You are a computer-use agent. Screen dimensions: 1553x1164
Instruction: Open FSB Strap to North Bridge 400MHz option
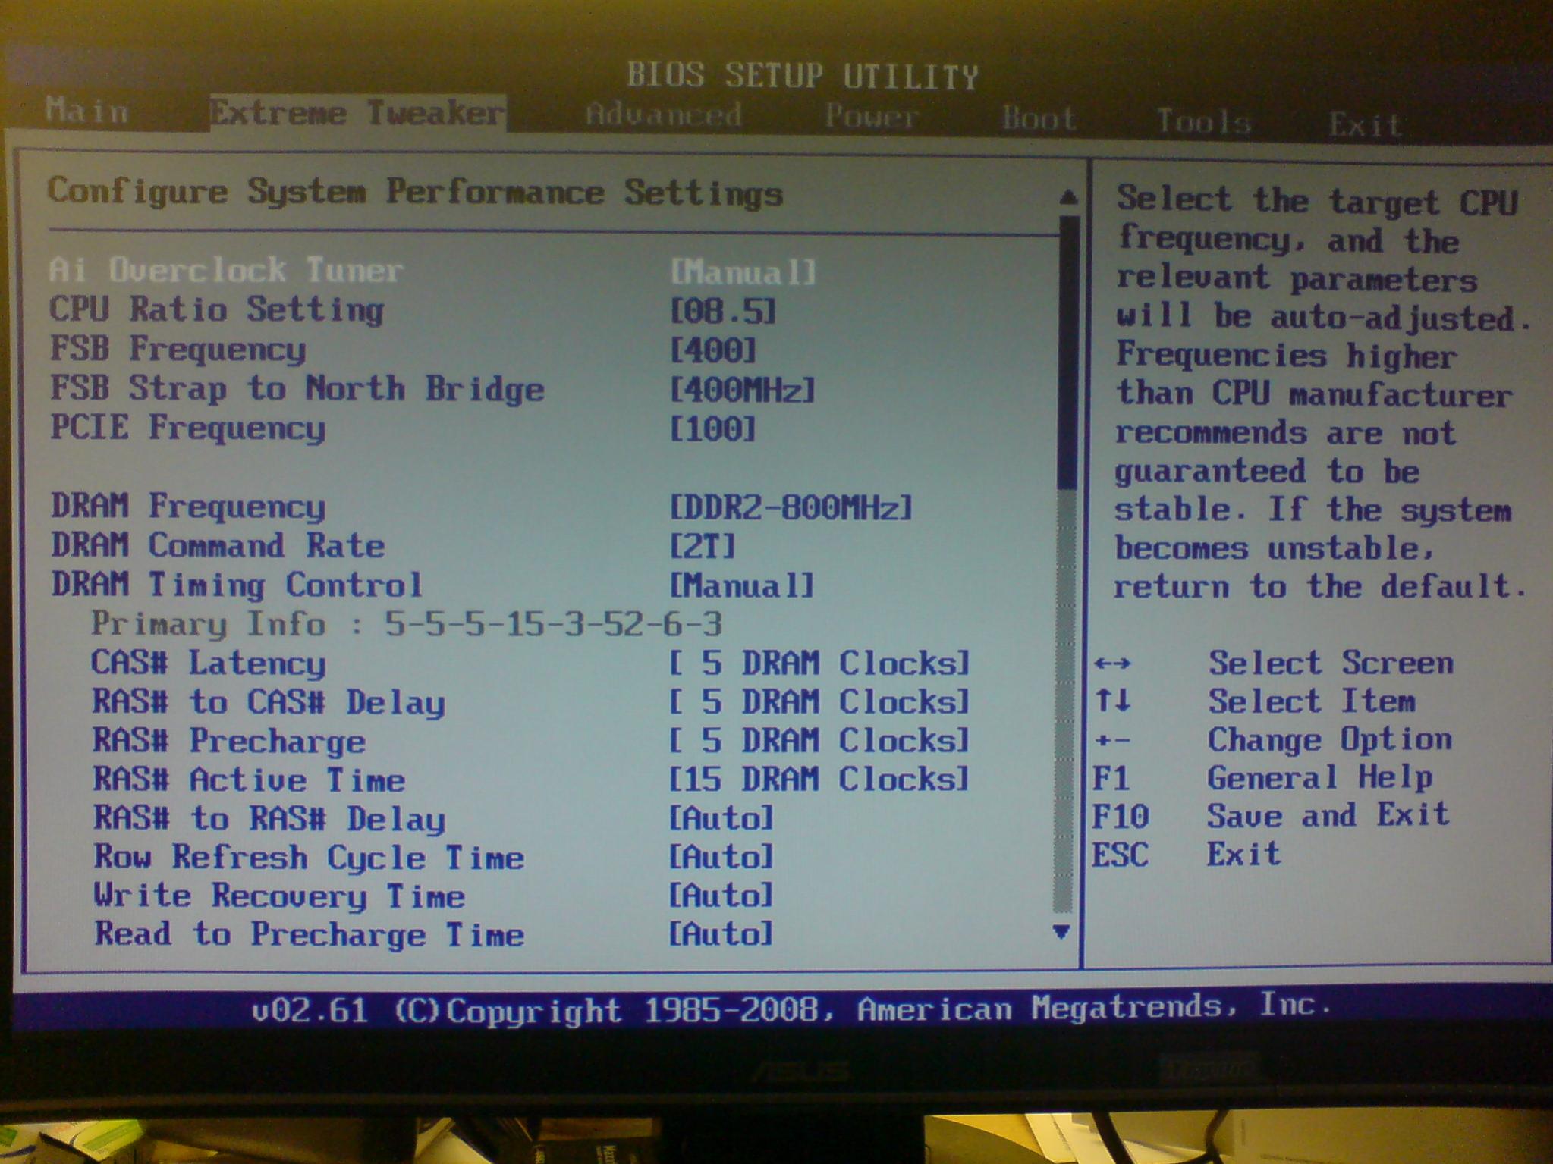tap(742, 391)
